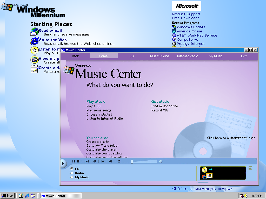
Task: Click here to customize your computer link
Action: (202, 189)
